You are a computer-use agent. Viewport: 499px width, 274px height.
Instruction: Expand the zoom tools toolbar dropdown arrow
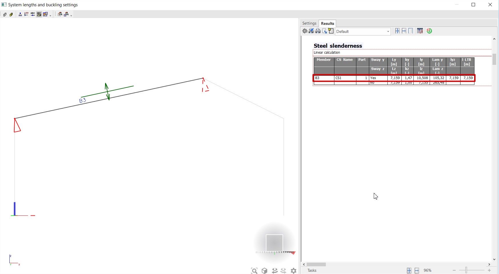click(x=71, y=15)
